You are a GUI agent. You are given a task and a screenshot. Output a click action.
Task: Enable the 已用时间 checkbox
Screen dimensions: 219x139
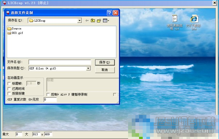pos(9,89)
